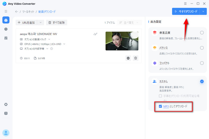Open the History clock sidebar icon
209x139 pixels.
click(6, 29)
